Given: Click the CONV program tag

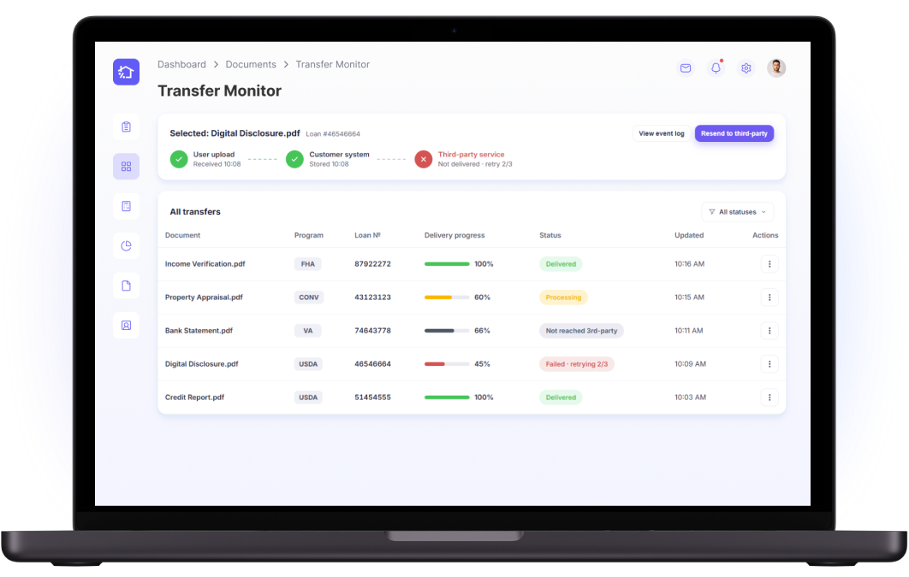Looking at the screenshot, I should pos(308,297).
